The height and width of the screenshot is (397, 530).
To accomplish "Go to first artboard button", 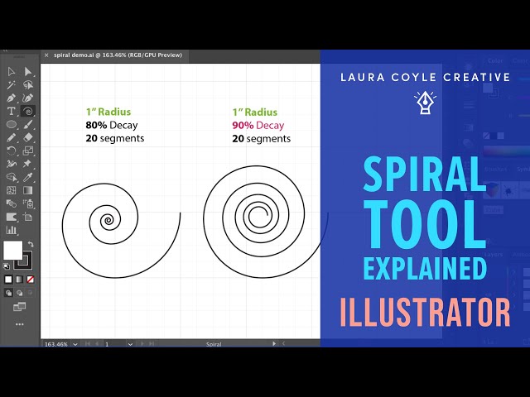I will [88, 344].
